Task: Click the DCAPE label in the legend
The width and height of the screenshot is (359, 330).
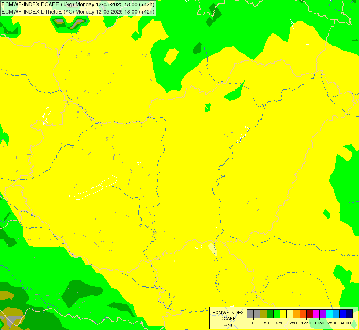Action: [x=228, y=319]
